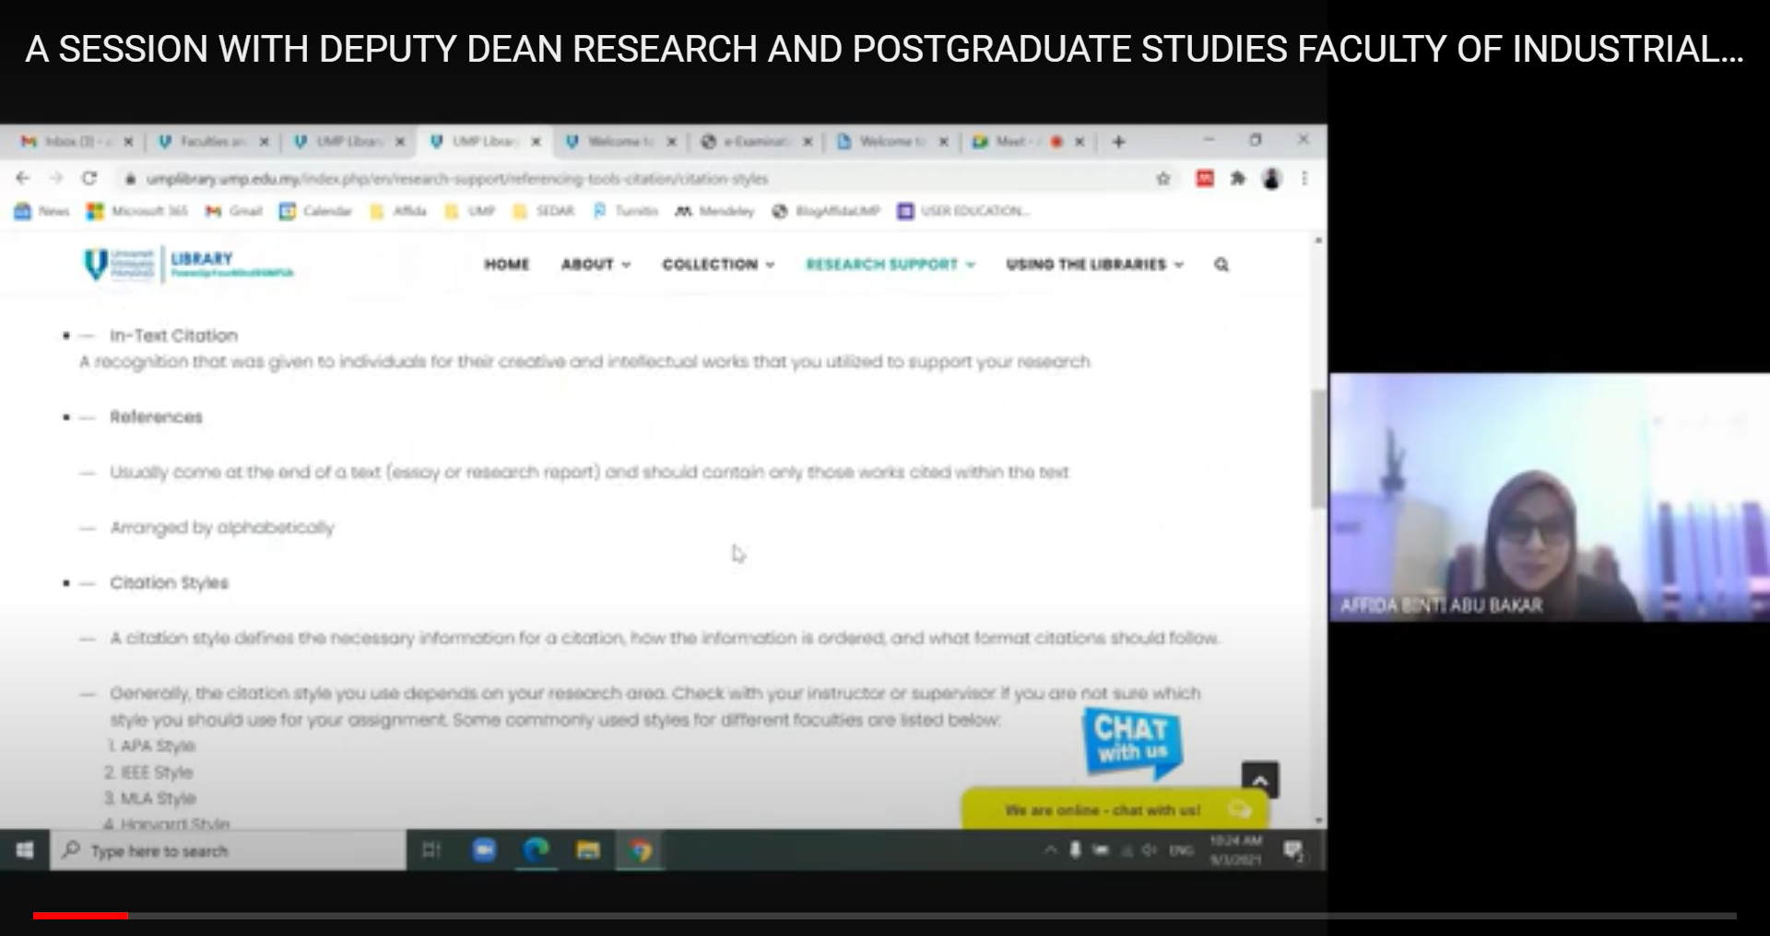Open Zoom from the taskbar
This screenshot has width=1770, height=936.
tap(484, 850)
